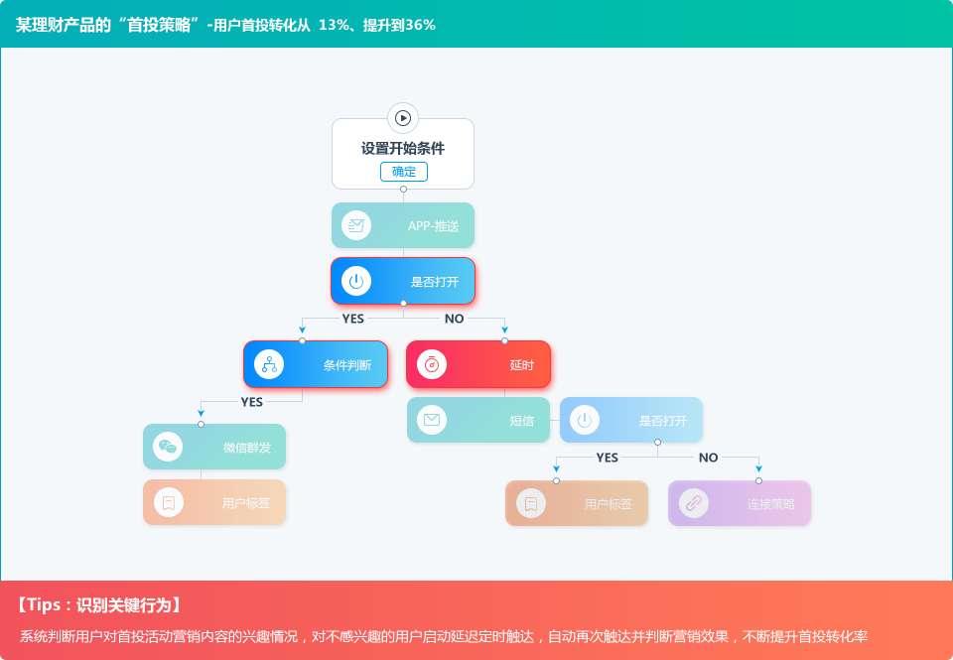Click the tag icon on left 用户标签 node
This screenshot has width=953, height=660.
[x=169, y=502]
